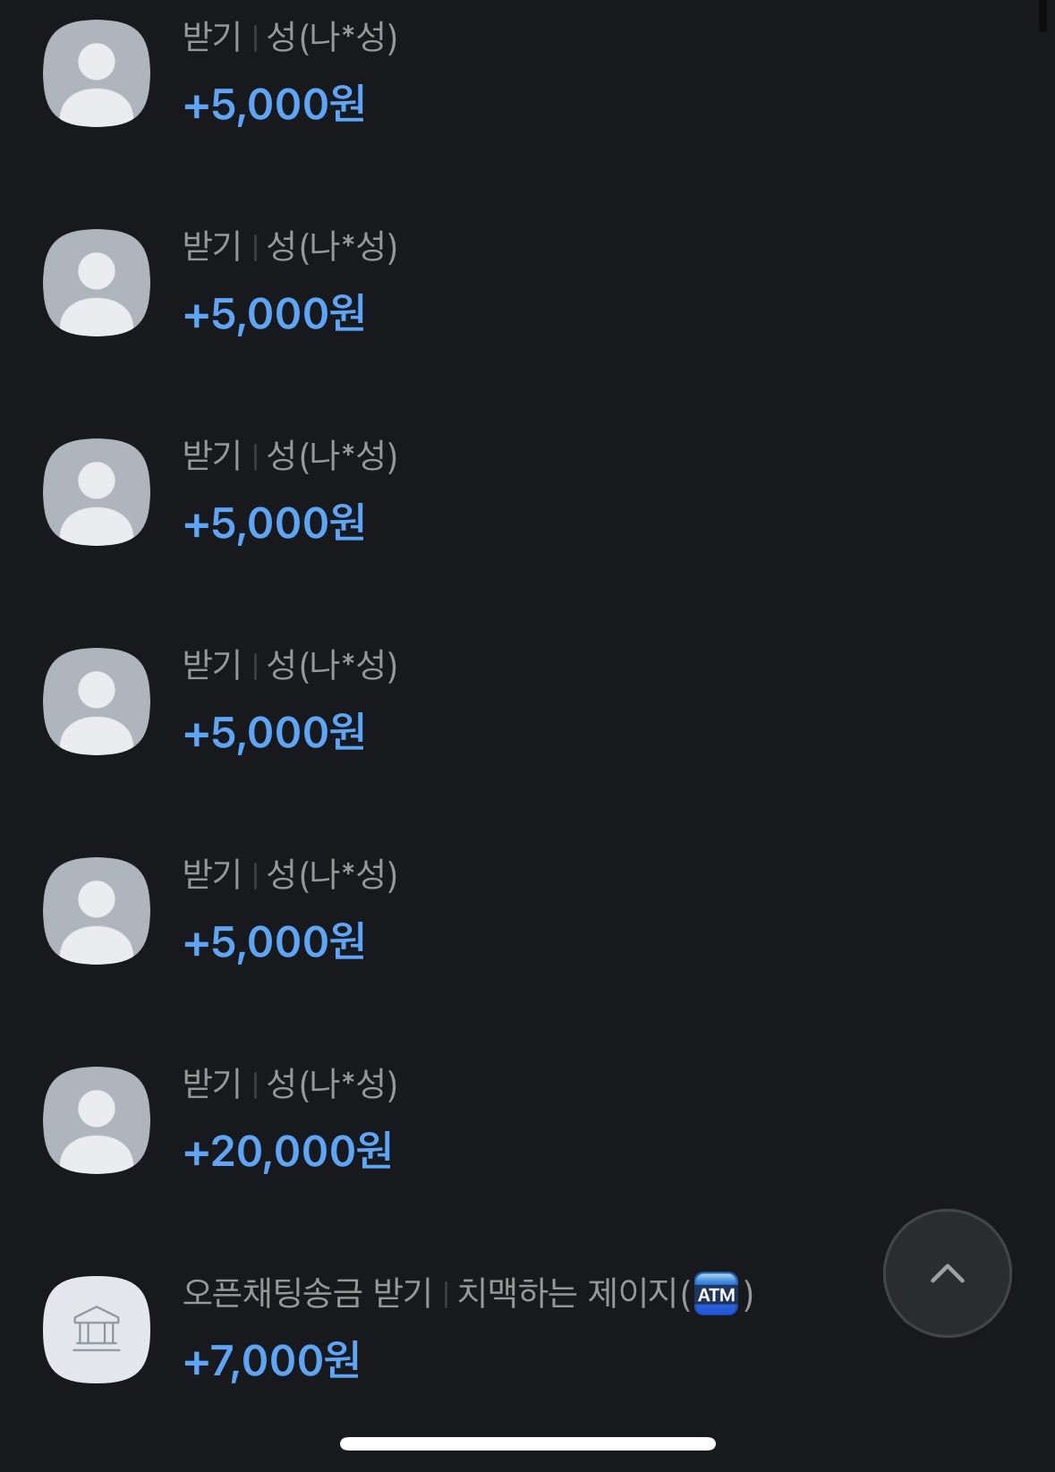Tap the avatar of the third 5,000원 transaction
Image resolution: width=1055 pixels, height=1472 pixels.
tap(97, 492)
